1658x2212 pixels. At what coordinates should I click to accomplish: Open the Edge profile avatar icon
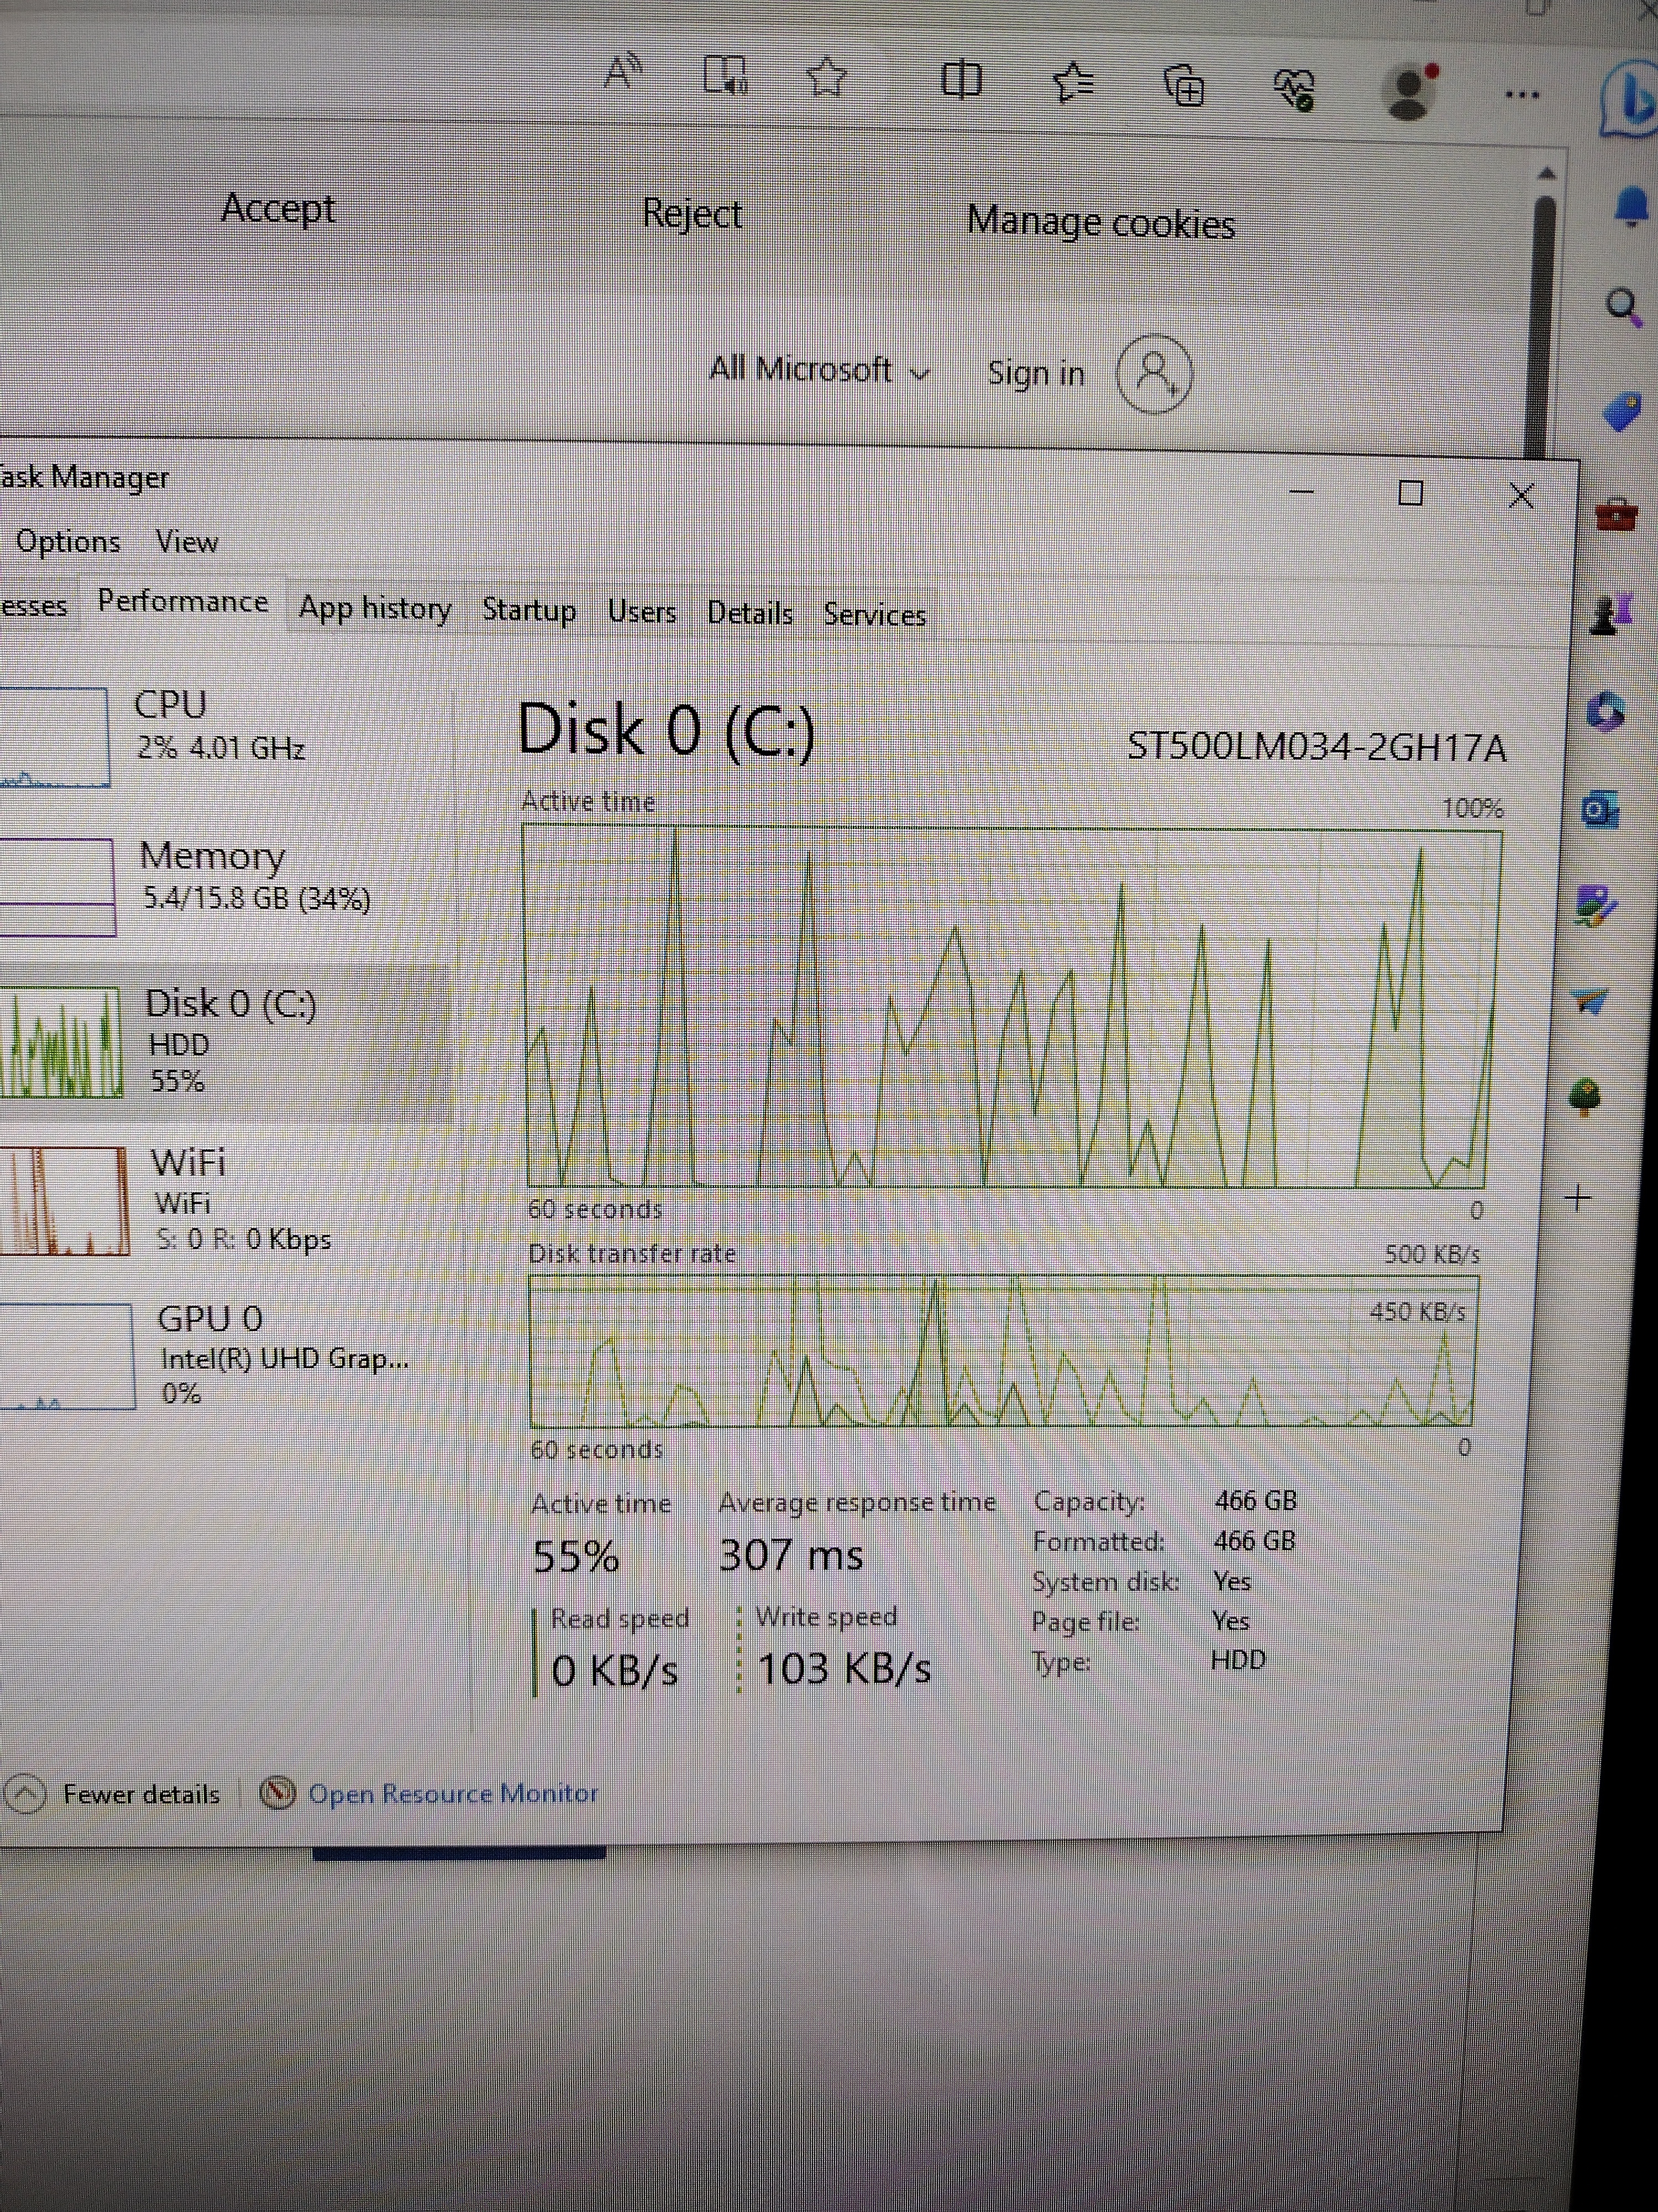pyautogui.click(x=1409, y=92)
